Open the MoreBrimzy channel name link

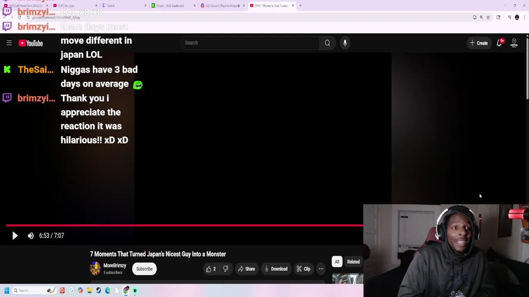point(114,266)
